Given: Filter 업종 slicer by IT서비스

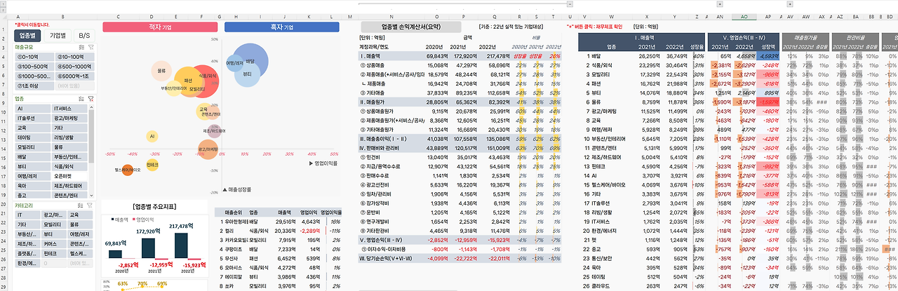Looking at the screenshot, I should [70, 109].
